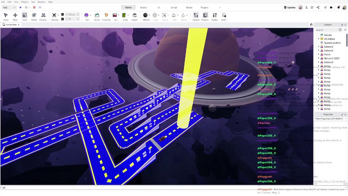
Task: Click the Update button
Action: pos(290,7)
